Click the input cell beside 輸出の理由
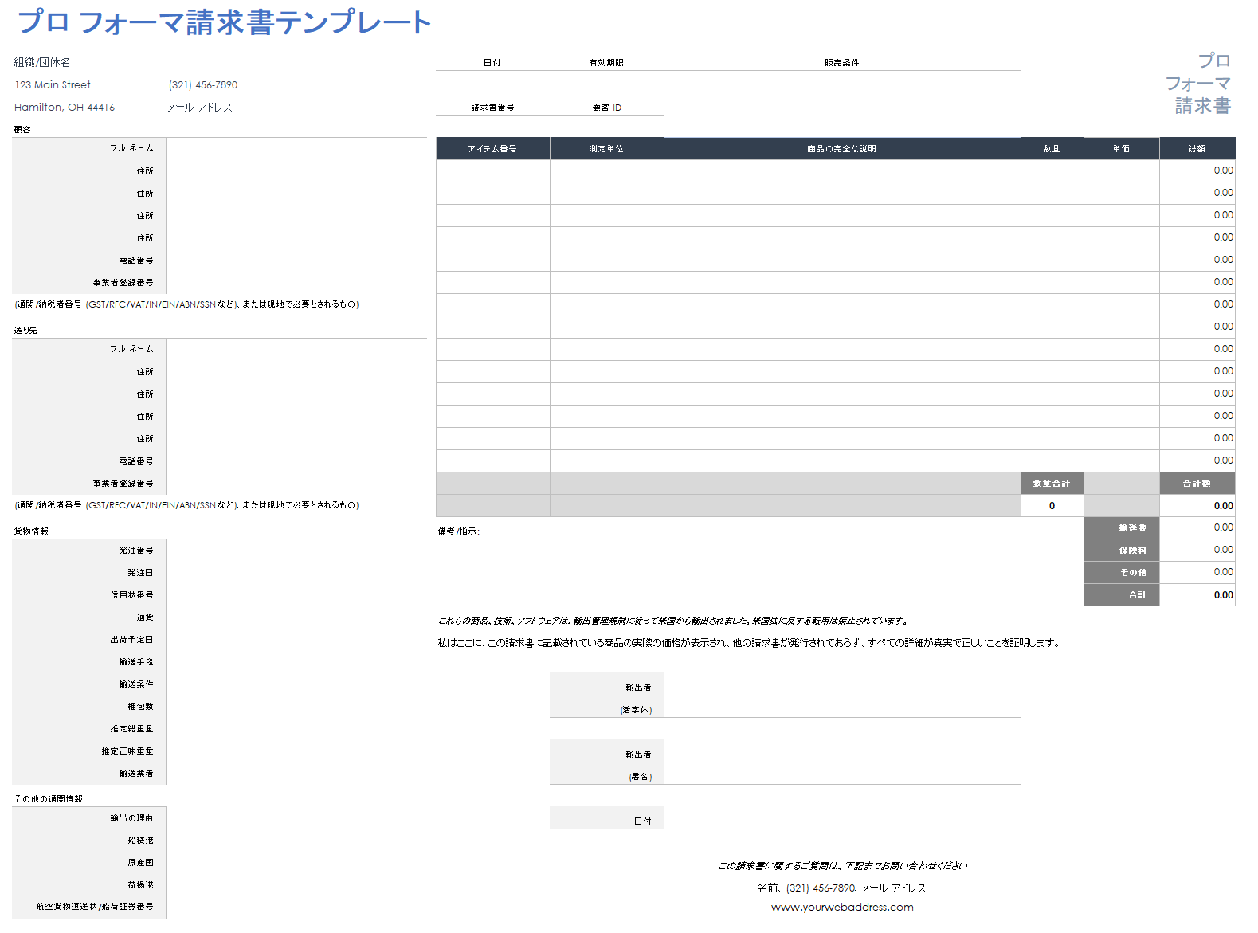 click(x=296, y=817)
